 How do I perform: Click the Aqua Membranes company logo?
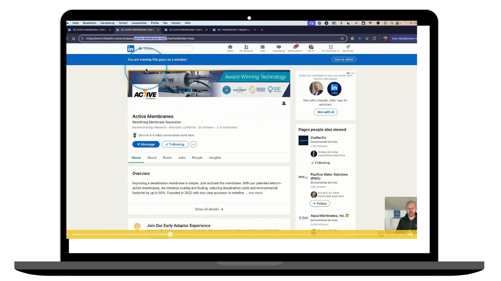[x=303, y=218]
